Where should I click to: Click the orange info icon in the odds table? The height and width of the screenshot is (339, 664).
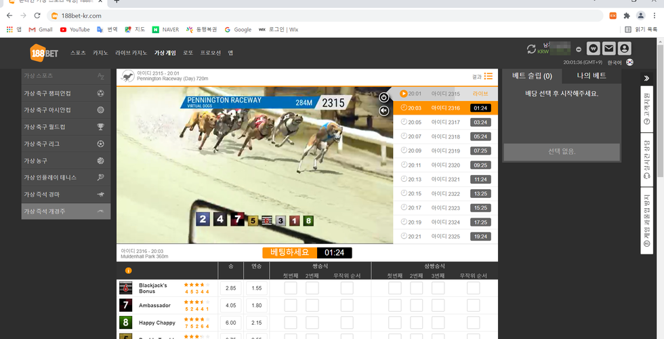coord(128,271)
